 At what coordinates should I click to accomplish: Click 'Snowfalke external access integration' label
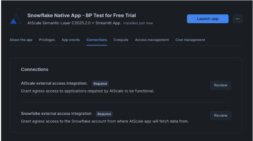click(x=56, y=114)
